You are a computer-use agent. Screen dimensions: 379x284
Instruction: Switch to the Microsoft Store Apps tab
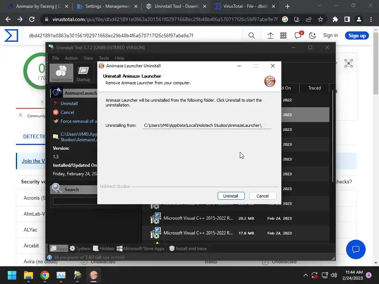[x=140, y=248]
